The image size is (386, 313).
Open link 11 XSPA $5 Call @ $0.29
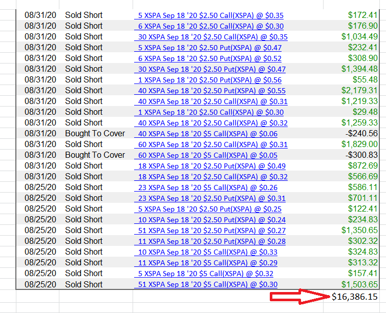point(206,263)
